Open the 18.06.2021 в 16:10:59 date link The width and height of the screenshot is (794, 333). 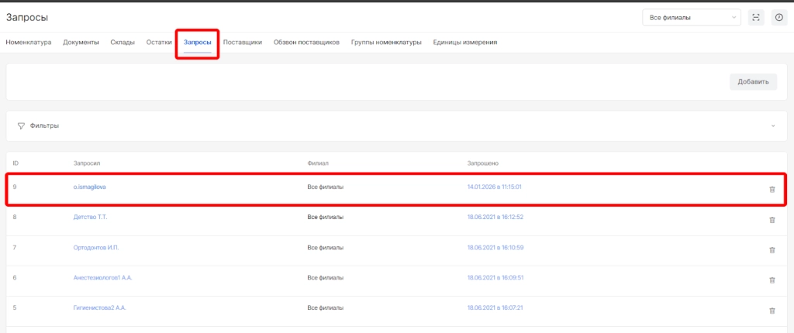495,247
